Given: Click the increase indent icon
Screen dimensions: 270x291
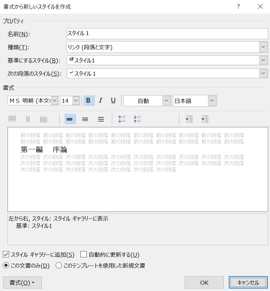Looking at the screenshot, I should pyautogui.click(x=205, y=119).
